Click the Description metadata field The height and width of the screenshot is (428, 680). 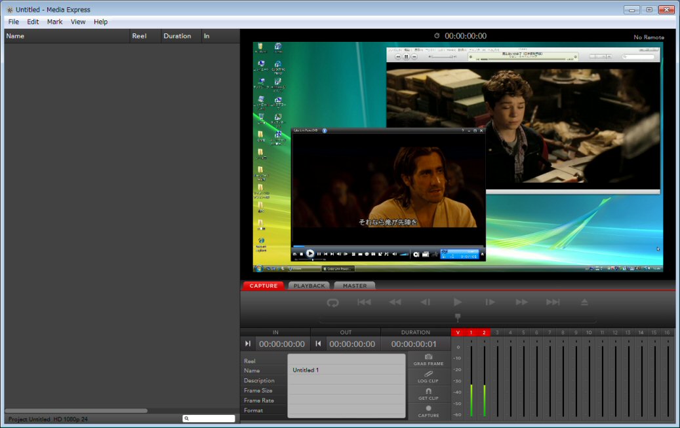(346, 380)
